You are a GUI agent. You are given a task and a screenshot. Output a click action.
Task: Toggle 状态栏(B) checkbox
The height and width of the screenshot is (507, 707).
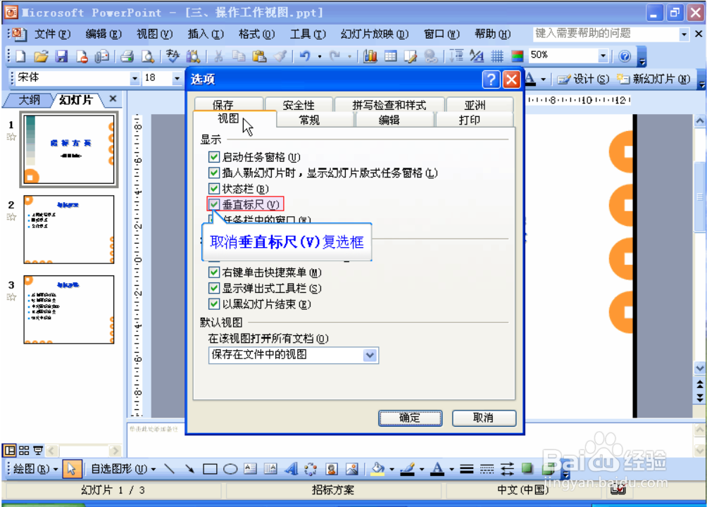214,189
